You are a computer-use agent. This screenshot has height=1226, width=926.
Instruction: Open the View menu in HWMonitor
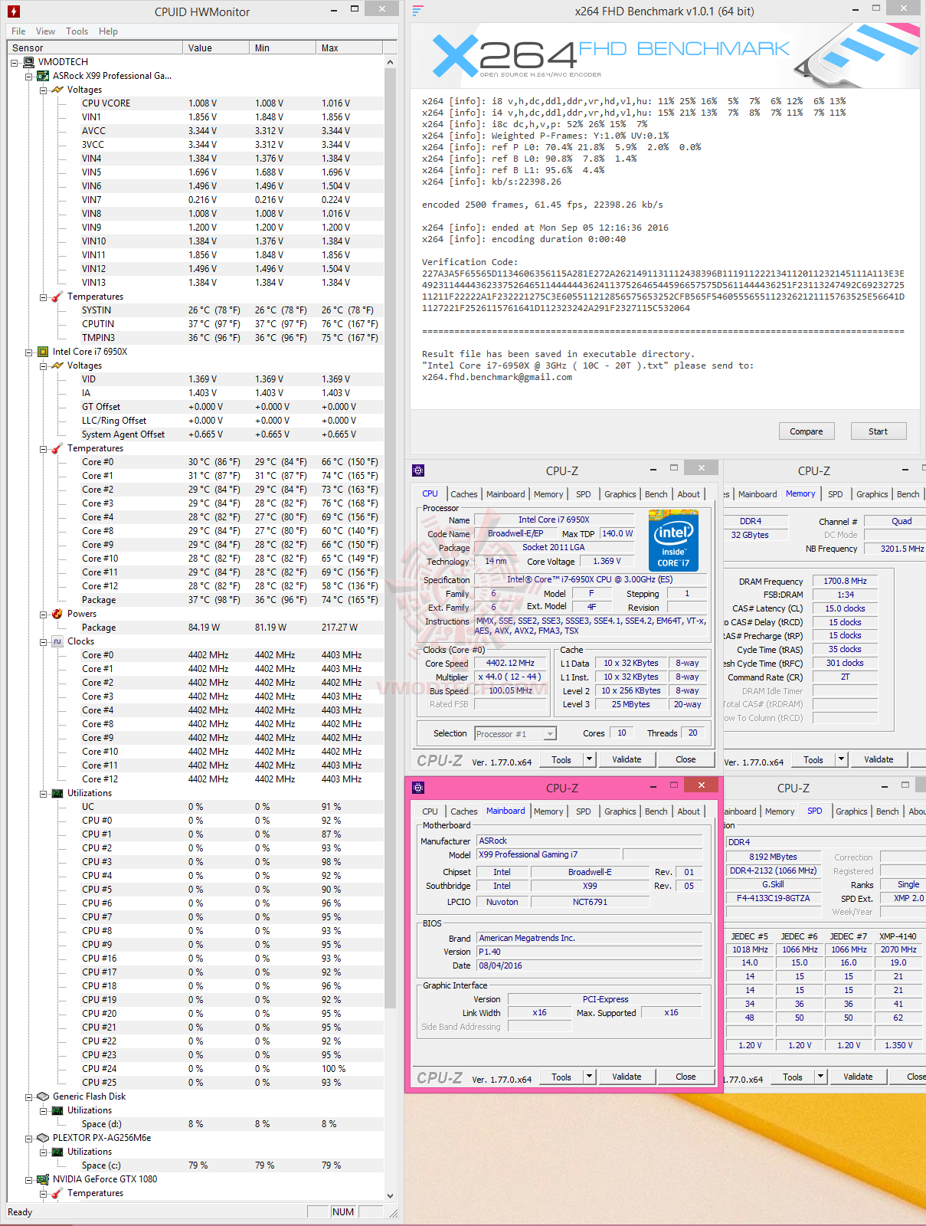pos(45,31)
